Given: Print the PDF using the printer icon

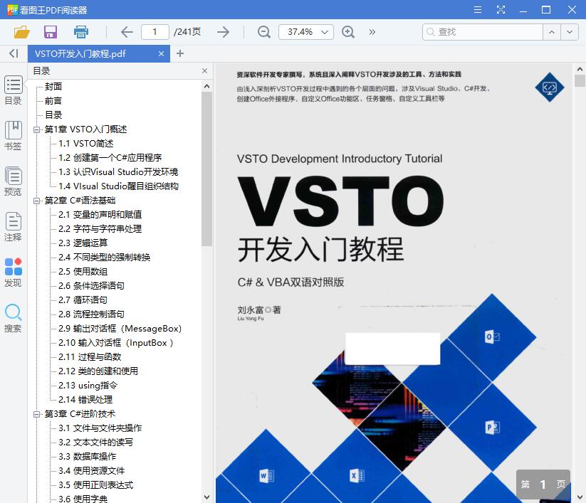Looking at the screenshot, I should 80,32.
